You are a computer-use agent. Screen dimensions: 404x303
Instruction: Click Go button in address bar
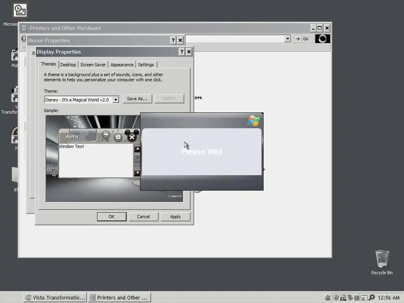[303, 39]
